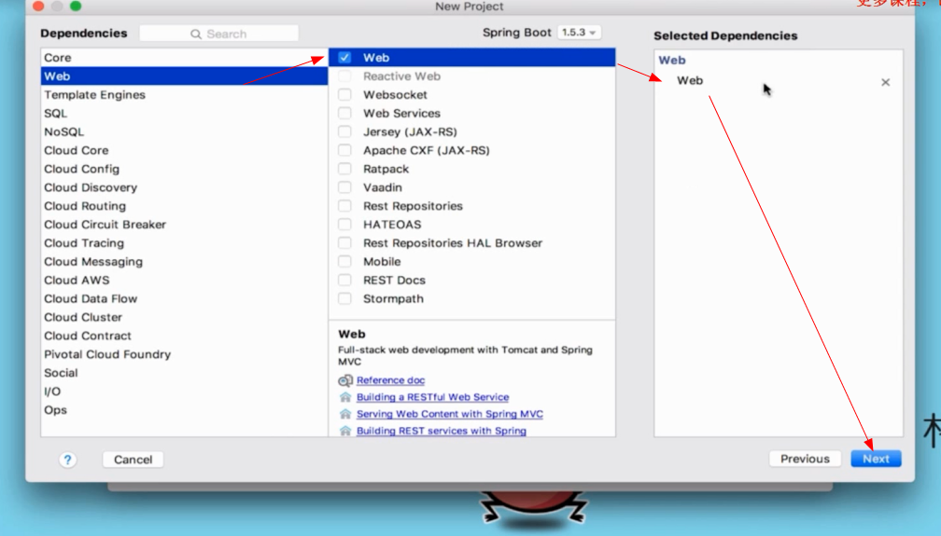Image resolution: width=941 pixels, height=536 pixels.
Task: Select the Ops category
Action: 184,410
